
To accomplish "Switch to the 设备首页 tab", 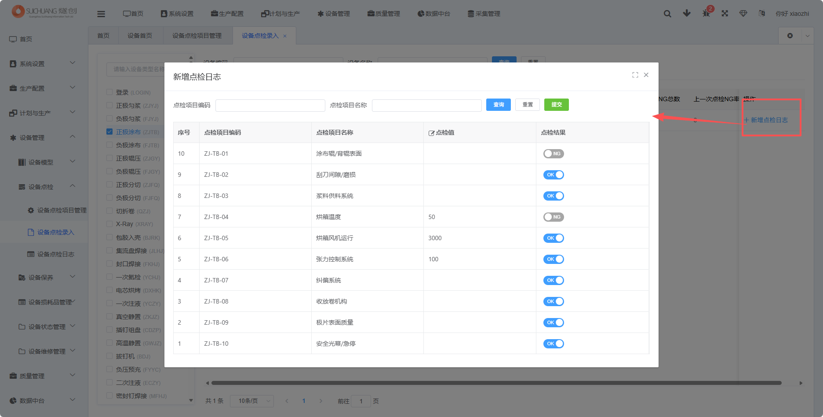I will (x=140, y=36).
